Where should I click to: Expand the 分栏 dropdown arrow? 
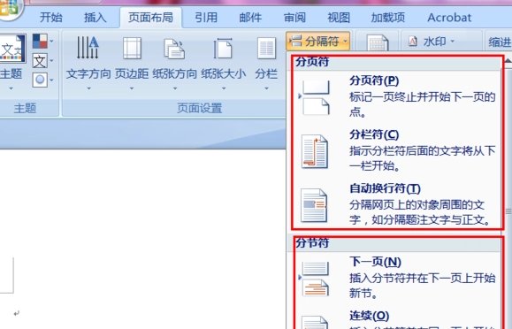[266, 88]
